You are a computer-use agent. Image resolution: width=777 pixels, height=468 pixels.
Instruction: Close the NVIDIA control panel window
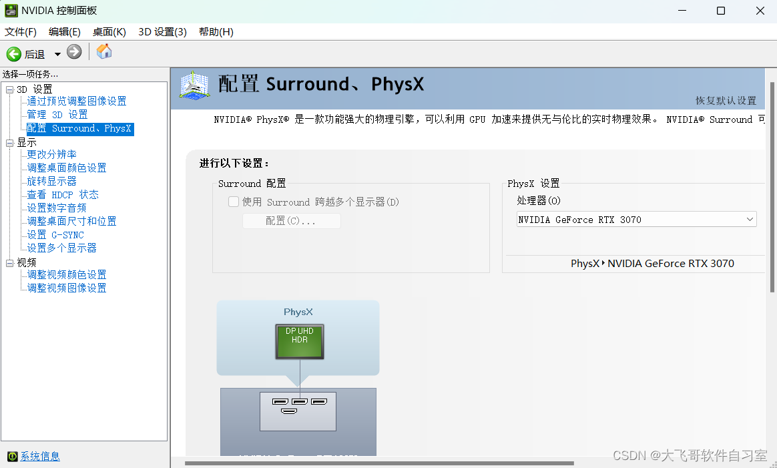[x=760, y=11]
